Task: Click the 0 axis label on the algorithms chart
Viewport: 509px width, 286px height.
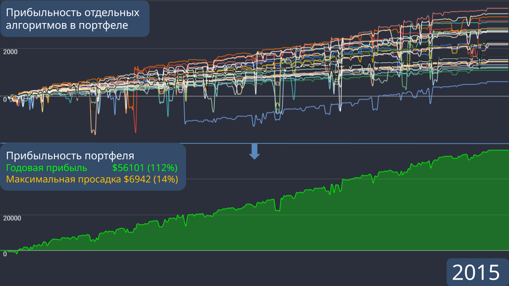Action: point(5,99)
